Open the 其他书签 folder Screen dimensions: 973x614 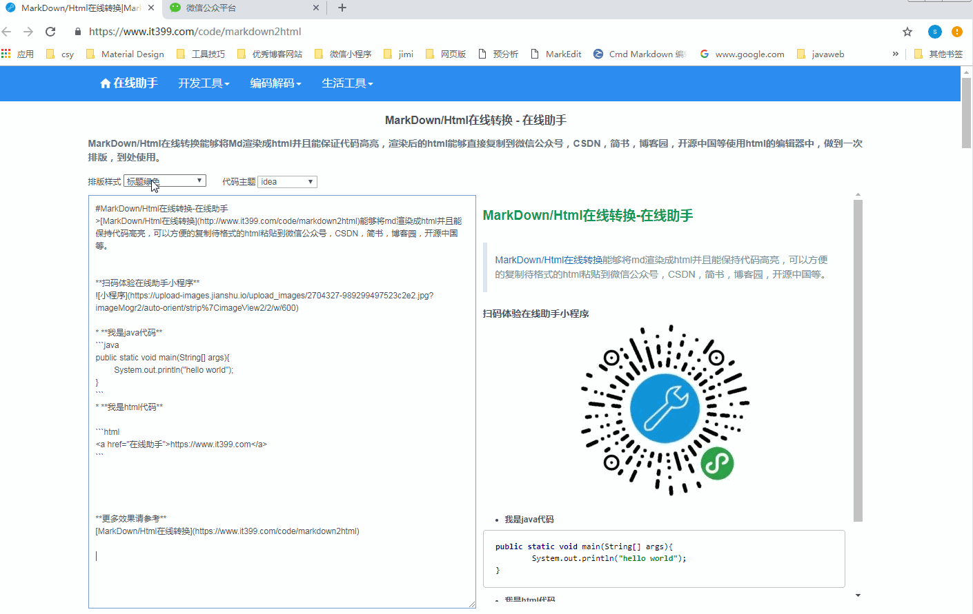coord(938,54)
